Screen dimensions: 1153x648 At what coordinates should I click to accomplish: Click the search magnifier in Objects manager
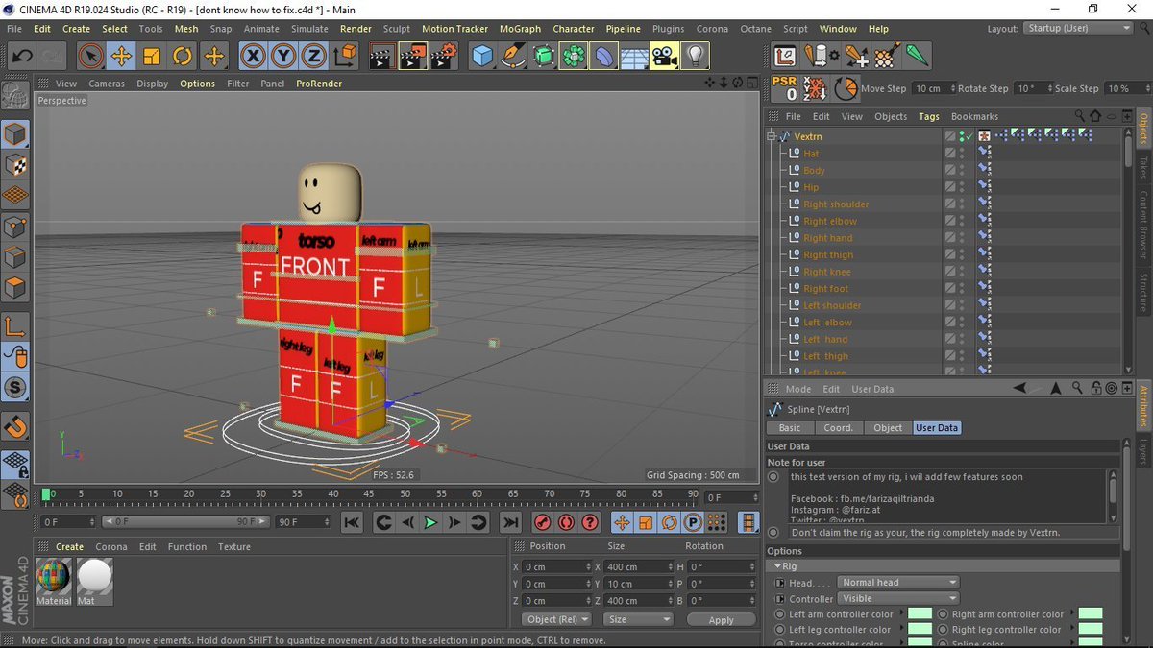click(1080, 116)
